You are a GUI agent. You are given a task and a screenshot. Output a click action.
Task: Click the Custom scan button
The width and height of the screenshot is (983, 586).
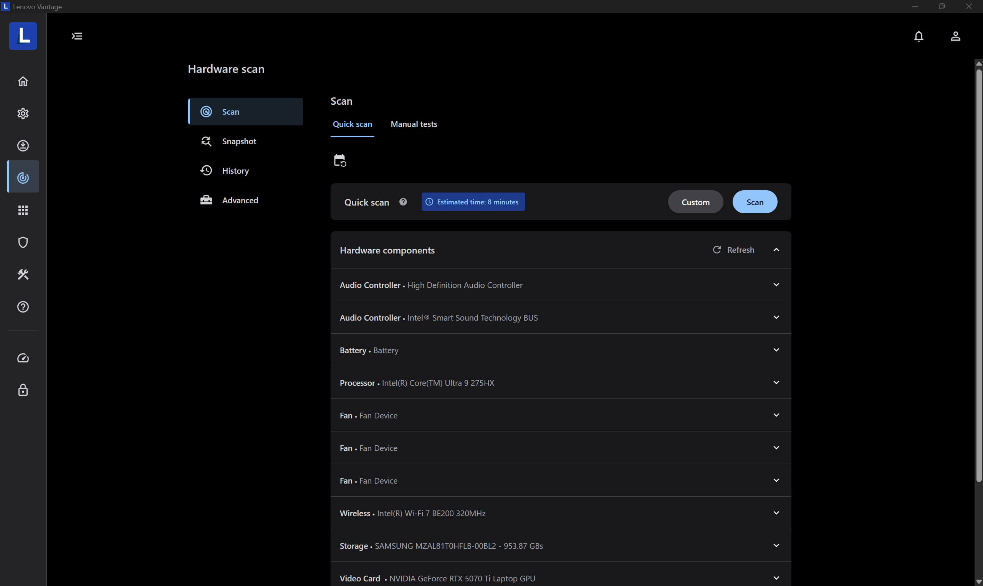695,202
